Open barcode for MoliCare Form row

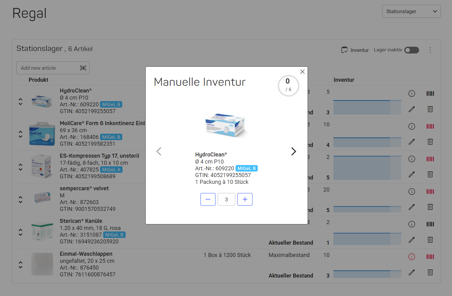430,126
